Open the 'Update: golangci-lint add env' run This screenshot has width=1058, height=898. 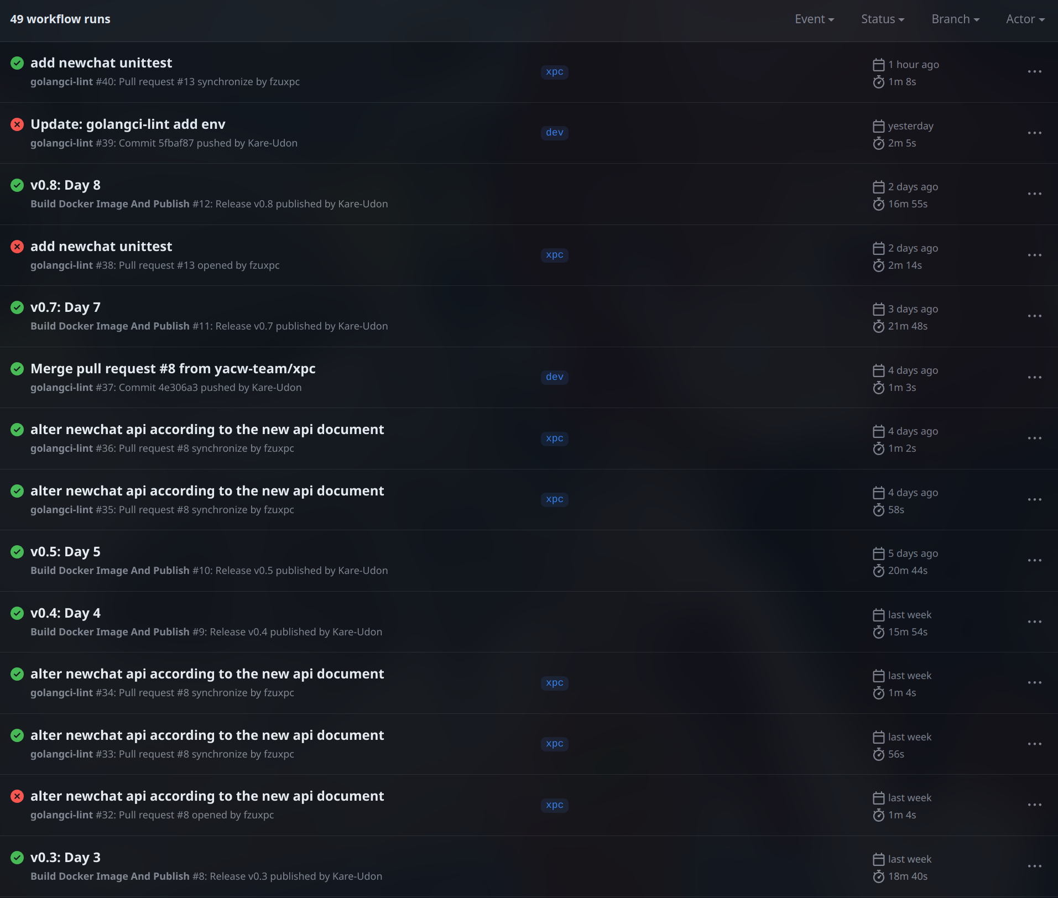(128, 124)
